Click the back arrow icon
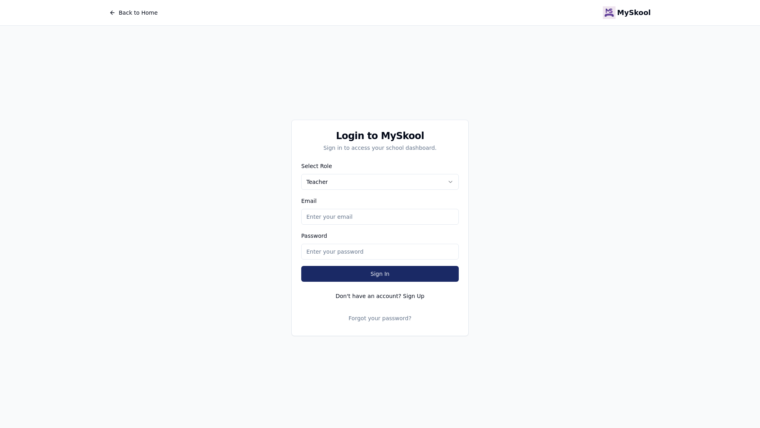760x428 pixels. click(x=112, y=13)
